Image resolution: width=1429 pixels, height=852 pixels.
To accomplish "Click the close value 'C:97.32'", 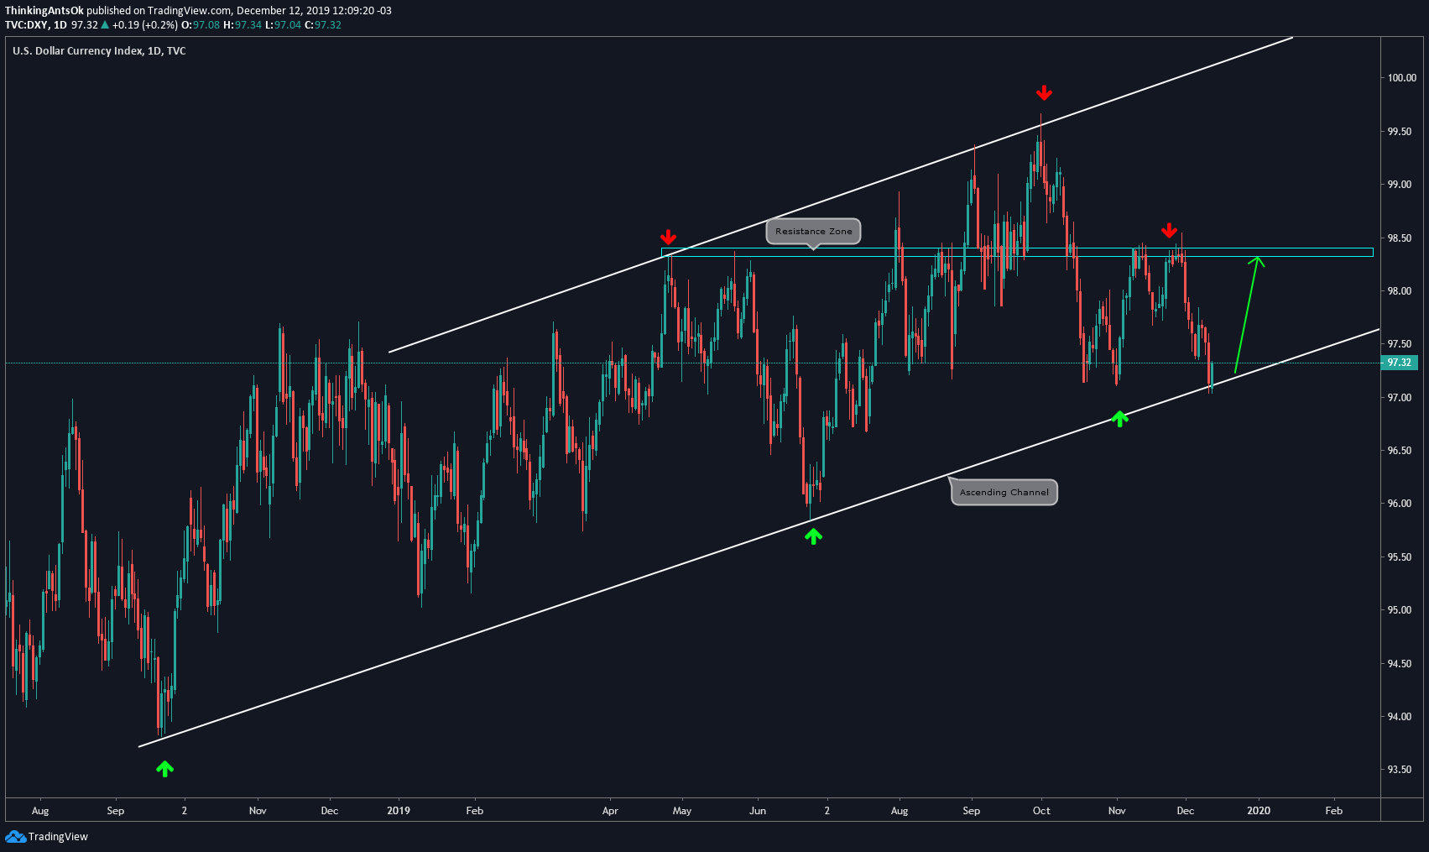I will 323,25.
